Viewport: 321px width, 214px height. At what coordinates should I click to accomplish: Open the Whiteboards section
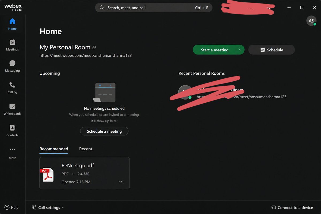tap(12, 109)
